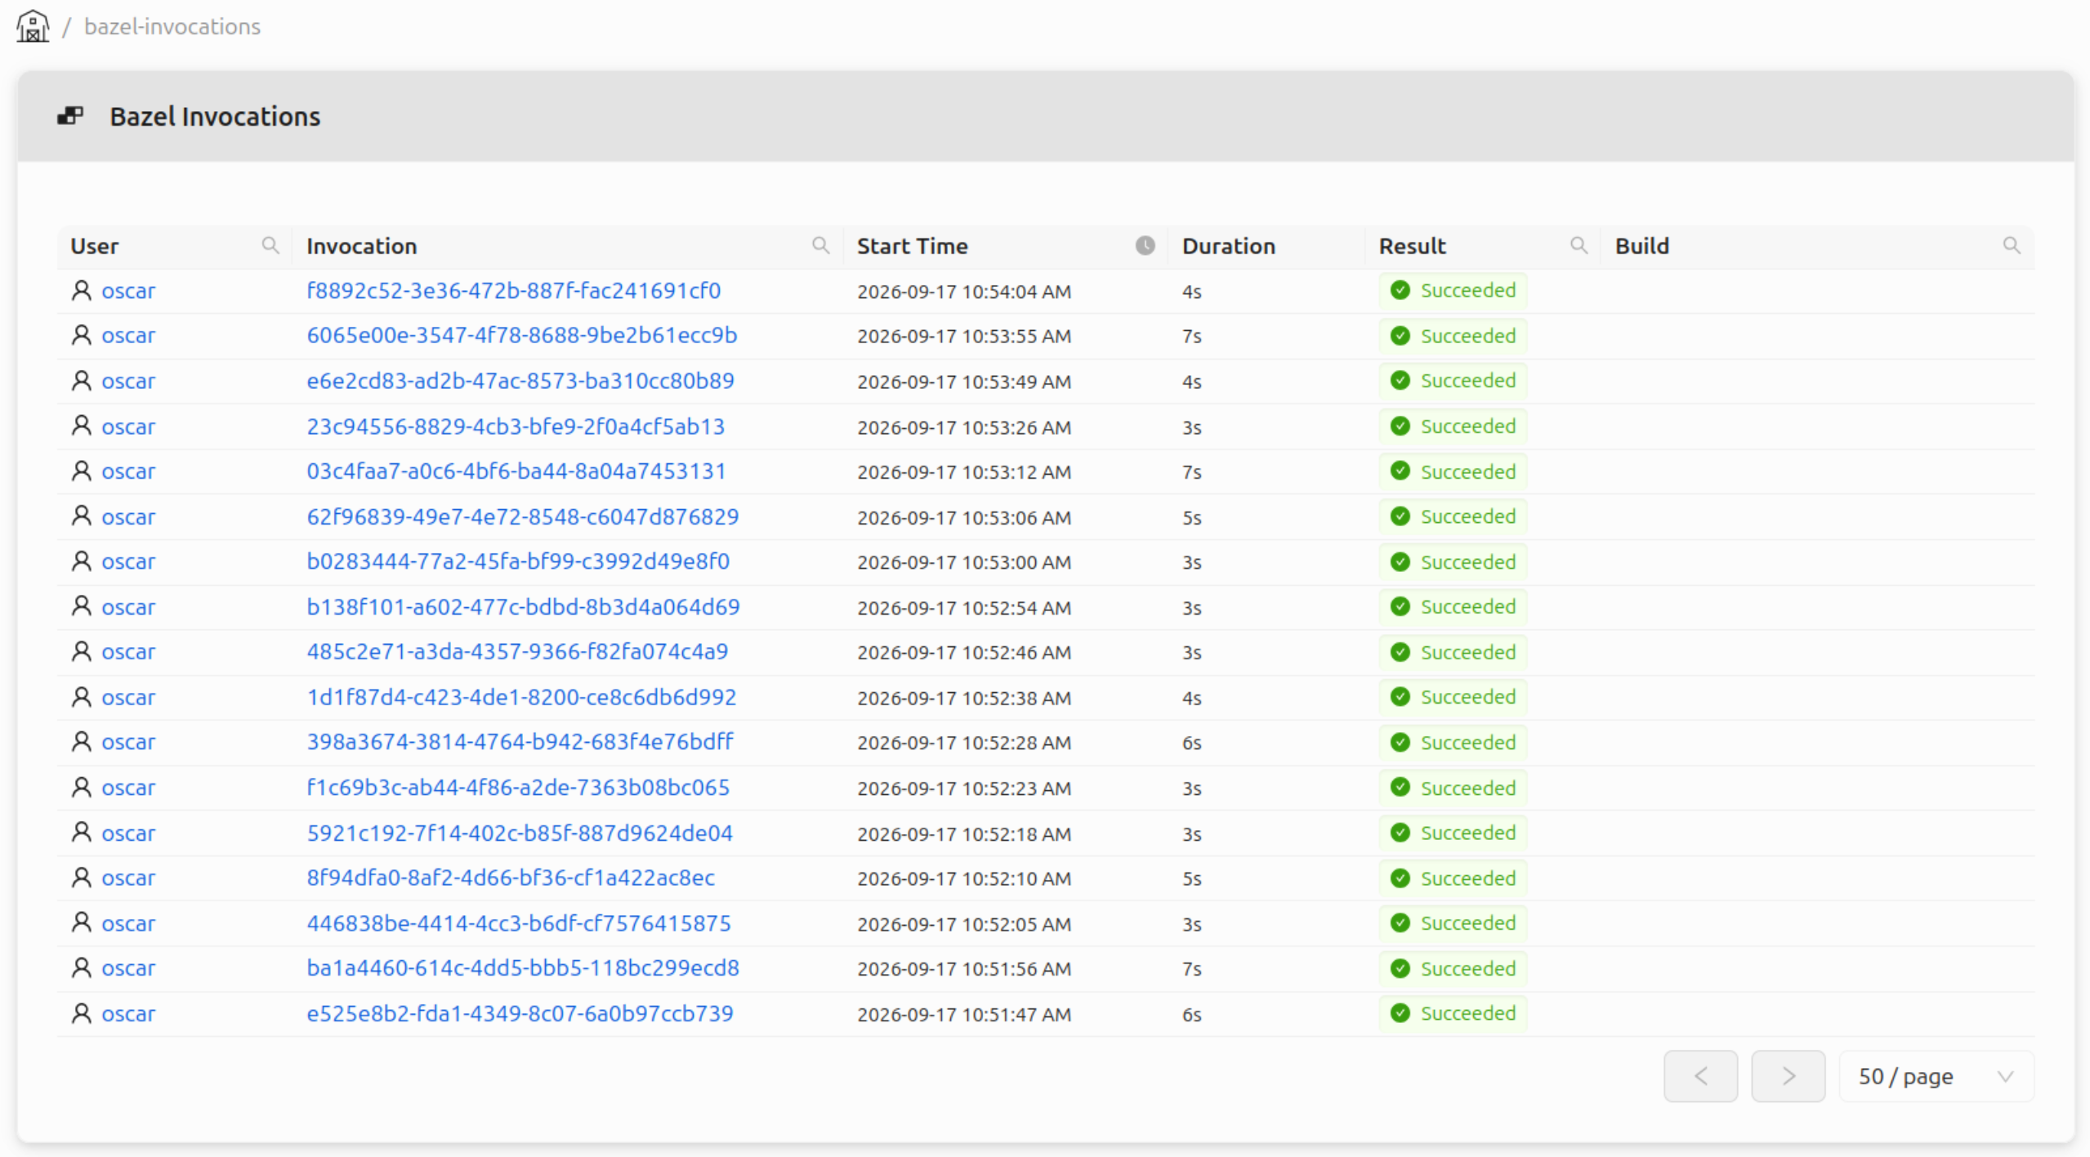Open invocation 03c4faa7-a0c6-4bf6-ba44-8a04a7453131

516,471
